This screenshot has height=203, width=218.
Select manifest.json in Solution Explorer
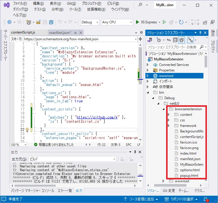(x=190, y=159)
